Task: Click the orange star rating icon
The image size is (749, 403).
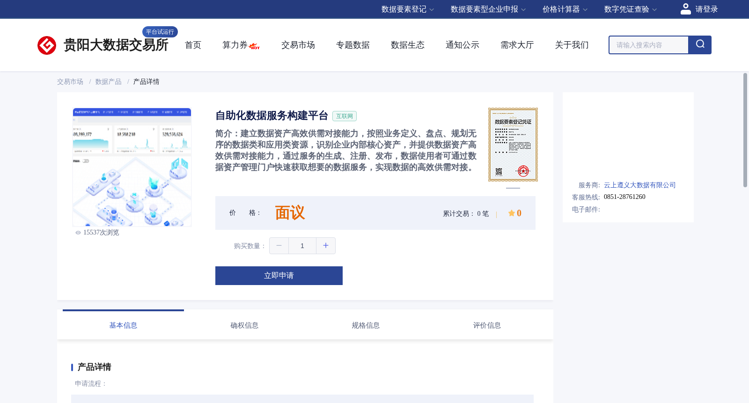Action: 512,213
